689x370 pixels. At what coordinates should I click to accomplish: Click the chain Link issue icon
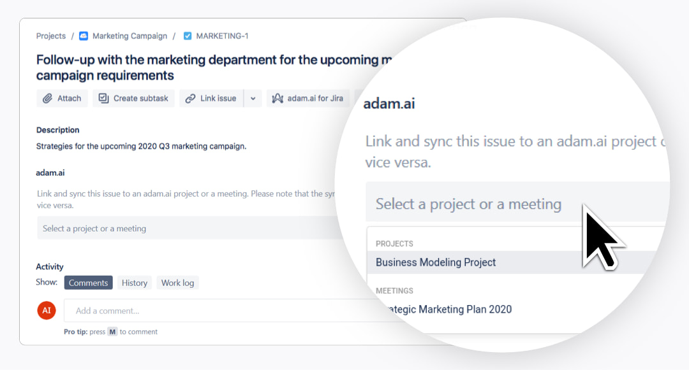[190, 98]
